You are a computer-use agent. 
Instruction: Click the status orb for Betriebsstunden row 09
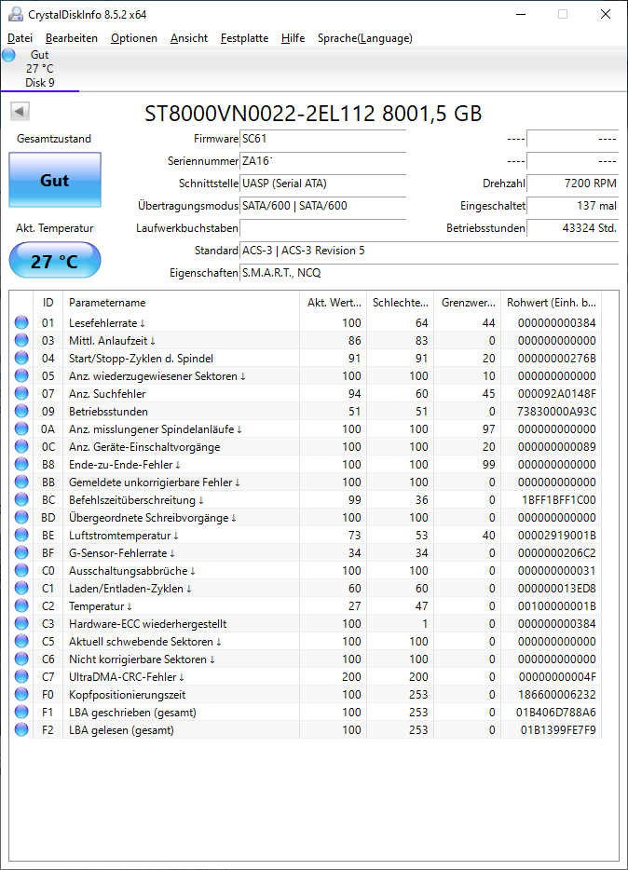(x=21, y=411)
